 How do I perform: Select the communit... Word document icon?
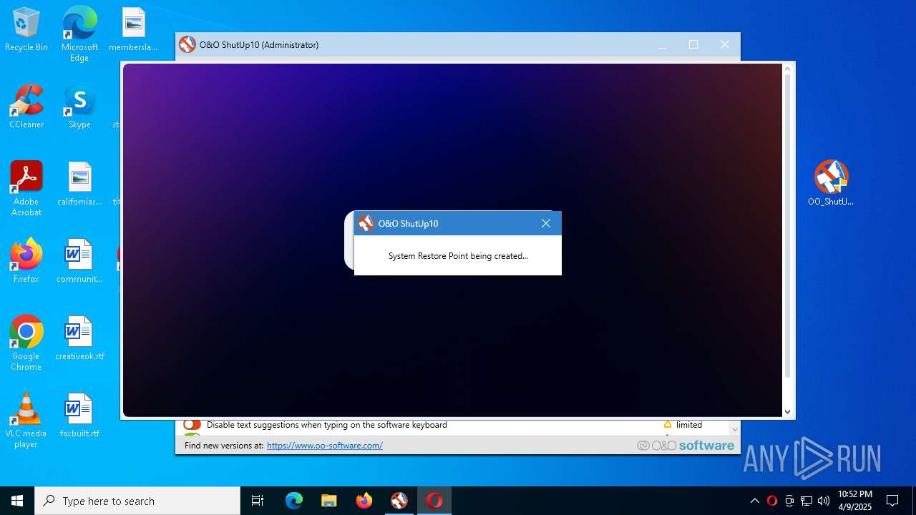pos(79,261)
